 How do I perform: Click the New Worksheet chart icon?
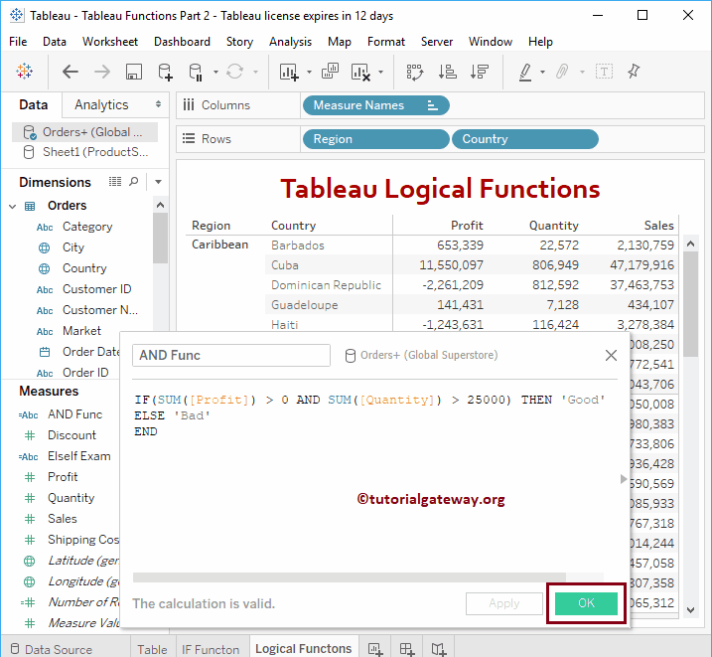click(x=289, y=72)
